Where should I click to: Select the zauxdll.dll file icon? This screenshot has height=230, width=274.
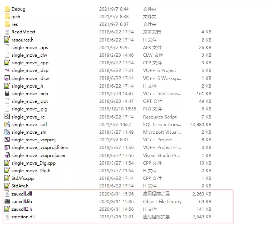7,194
